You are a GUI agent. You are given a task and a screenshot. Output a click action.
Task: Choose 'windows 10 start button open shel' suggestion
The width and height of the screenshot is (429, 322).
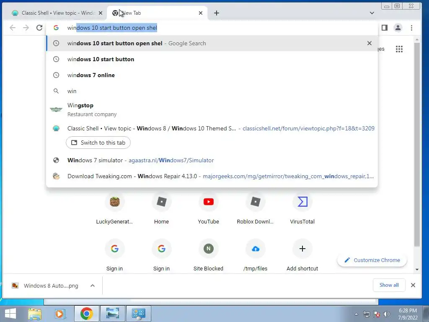(212, 43)
